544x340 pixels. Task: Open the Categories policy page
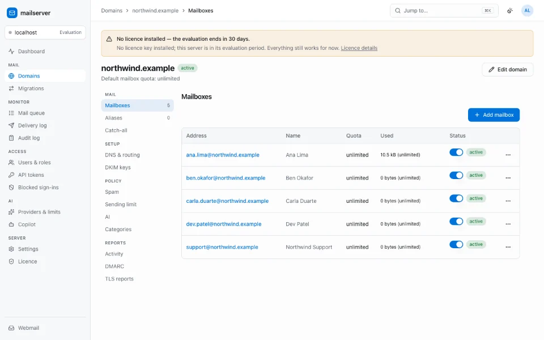[137, 229]
